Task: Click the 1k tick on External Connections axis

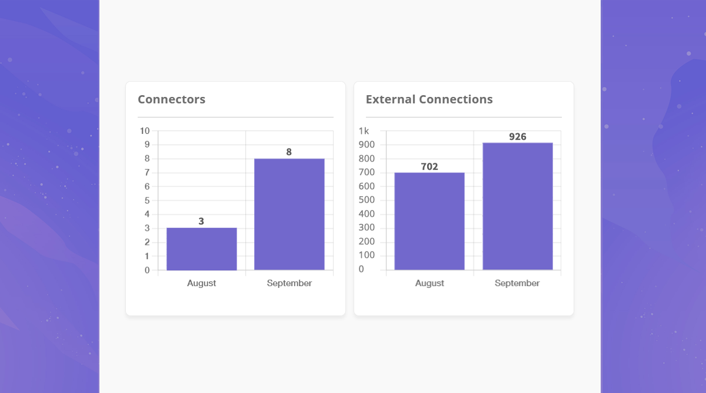Action: (x=364, y=130)
